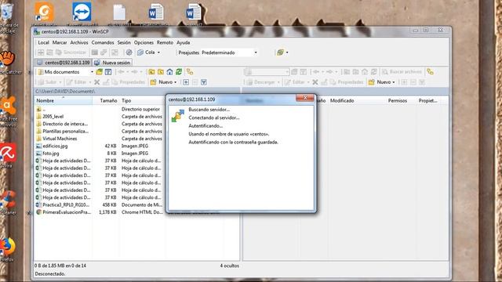Click the local panel filter icon next to Mis documentos
This screenshot has width=502, height=282.
[x=108, y=72]
